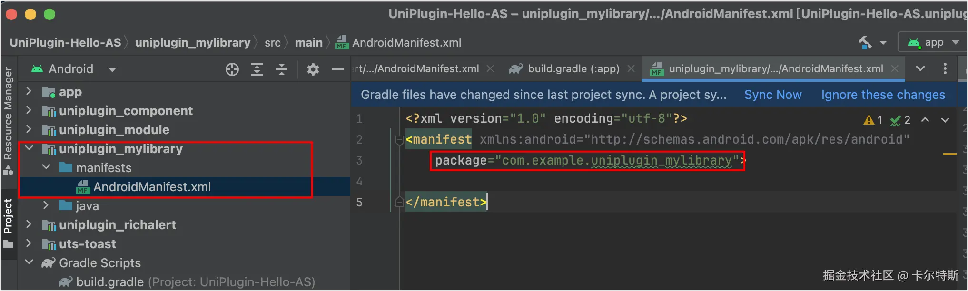Toggle the Resource Manager tool window
968x291 pixels.
click(8, 120)
